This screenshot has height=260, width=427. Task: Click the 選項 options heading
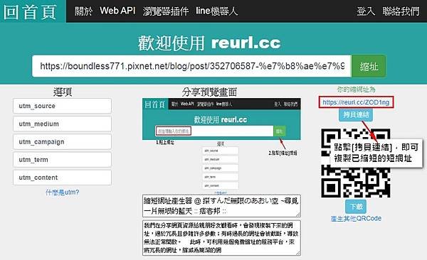(x=63, y=92)
